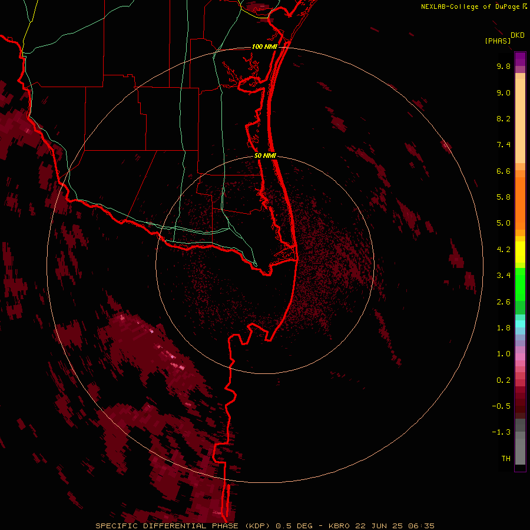This screenshot has width=530, height=530.
Task: Click the 9.0 value on the color scale
Action: point(503,92)
